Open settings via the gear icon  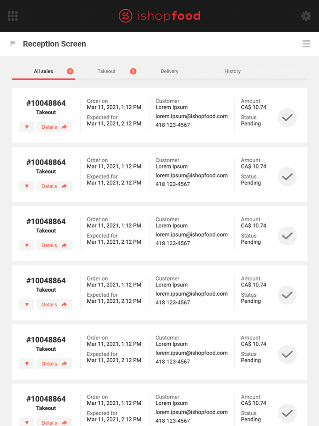point(306,16)
